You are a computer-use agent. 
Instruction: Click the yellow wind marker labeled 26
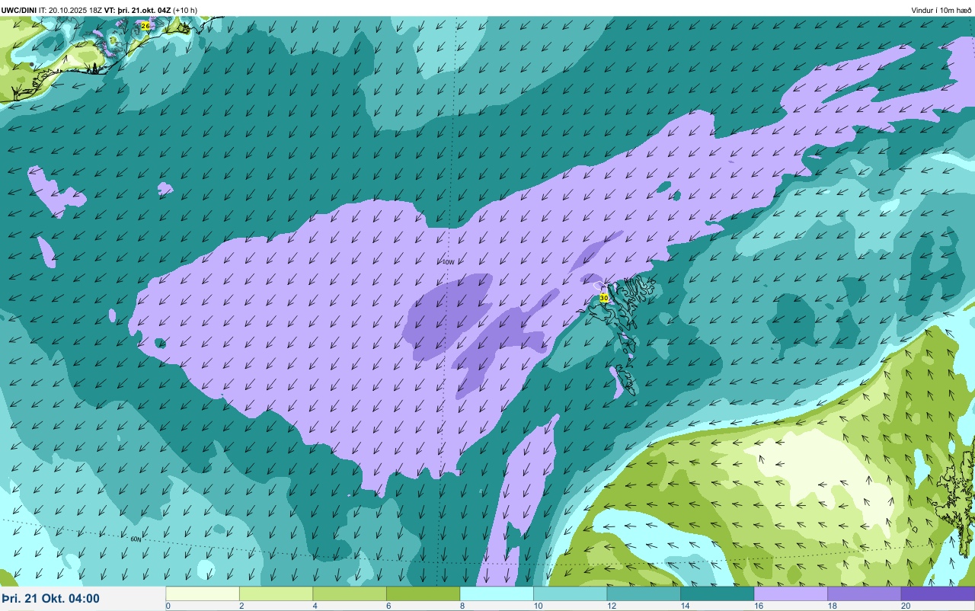click(x=145, y=26)
